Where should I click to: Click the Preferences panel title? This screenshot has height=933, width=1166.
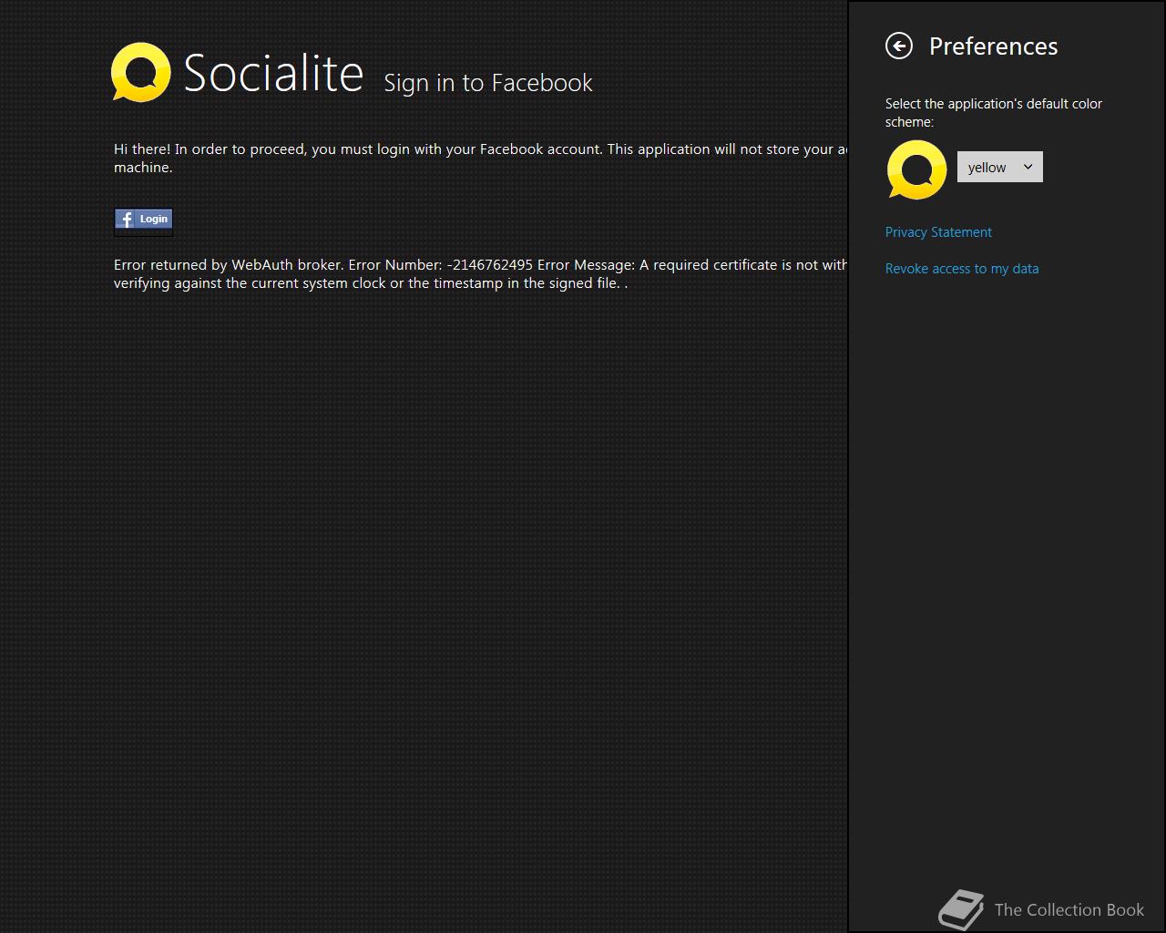[x=993, y=46]
